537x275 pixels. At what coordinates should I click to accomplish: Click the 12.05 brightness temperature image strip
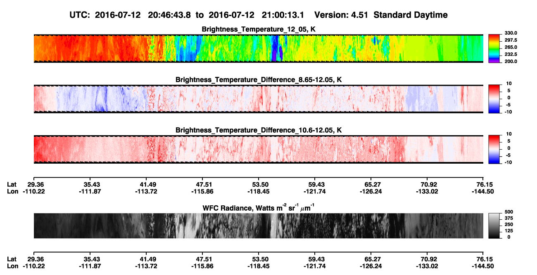(258, 48)
